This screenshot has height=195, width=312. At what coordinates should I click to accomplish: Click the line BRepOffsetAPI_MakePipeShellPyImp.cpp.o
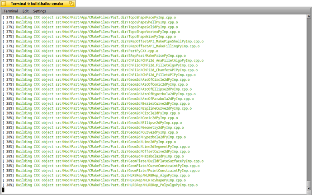point(103,42)
